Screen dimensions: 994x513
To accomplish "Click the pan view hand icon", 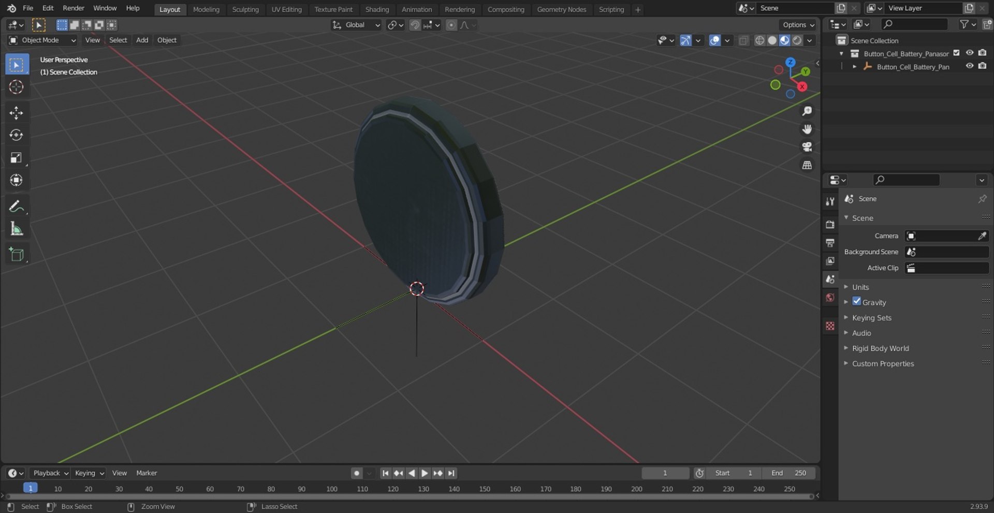I will click(x=807, y=129).
